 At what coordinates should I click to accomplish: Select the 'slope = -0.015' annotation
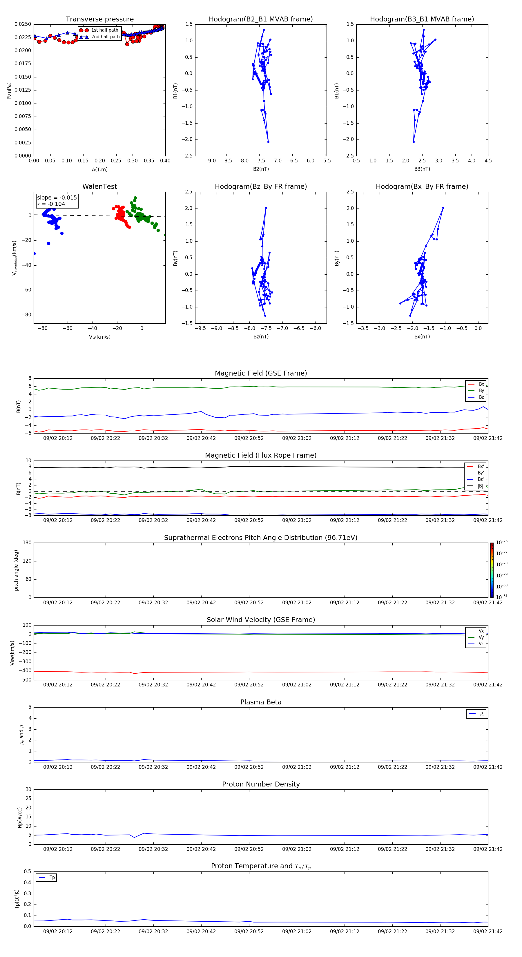tap(57, 198)
